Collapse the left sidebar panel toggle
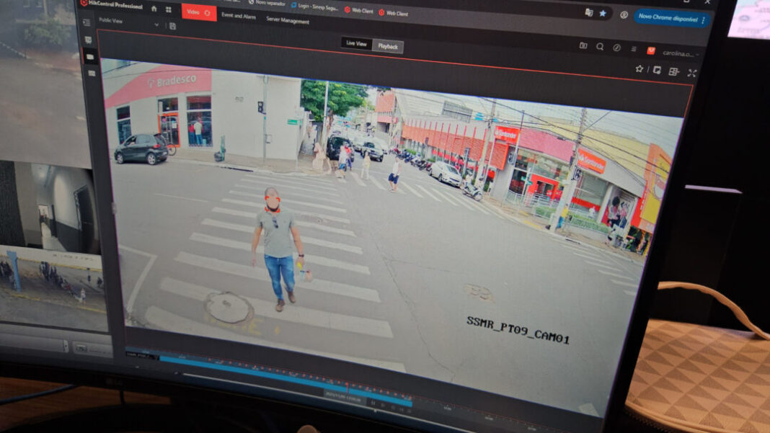 (88, 24)
